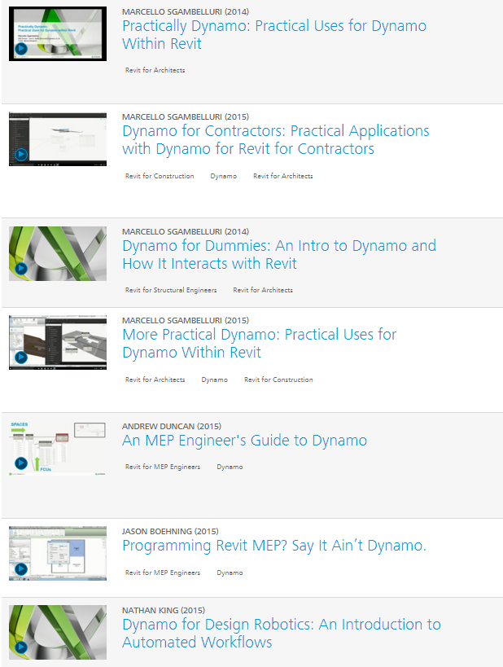This screenshot has height=667, width=503.
Task: Open the More Practical Dynamo title link
Action: pos(259,344)
